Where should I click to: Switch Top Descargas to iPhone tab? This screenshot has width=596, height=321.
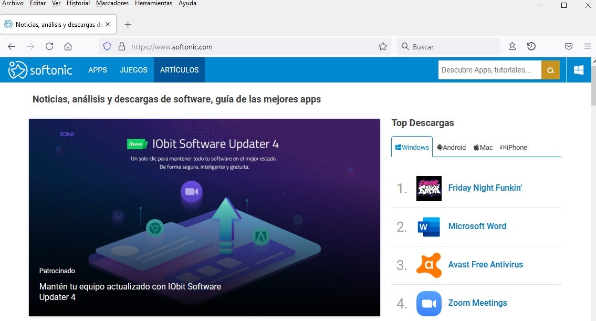513,147
